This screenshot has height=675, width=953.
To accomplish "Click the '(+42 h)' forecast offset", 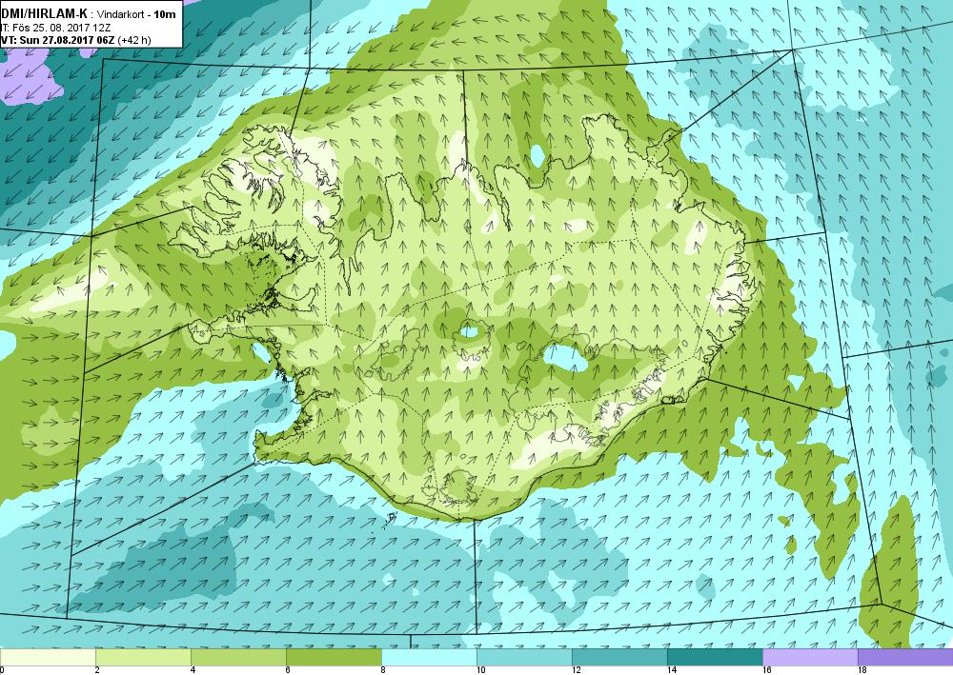I will pyautogui.click(x=134, y=40).
